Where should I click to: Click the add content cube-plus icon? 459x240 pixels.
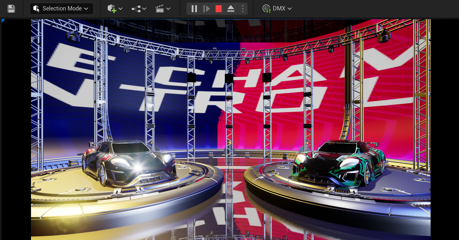111,9
